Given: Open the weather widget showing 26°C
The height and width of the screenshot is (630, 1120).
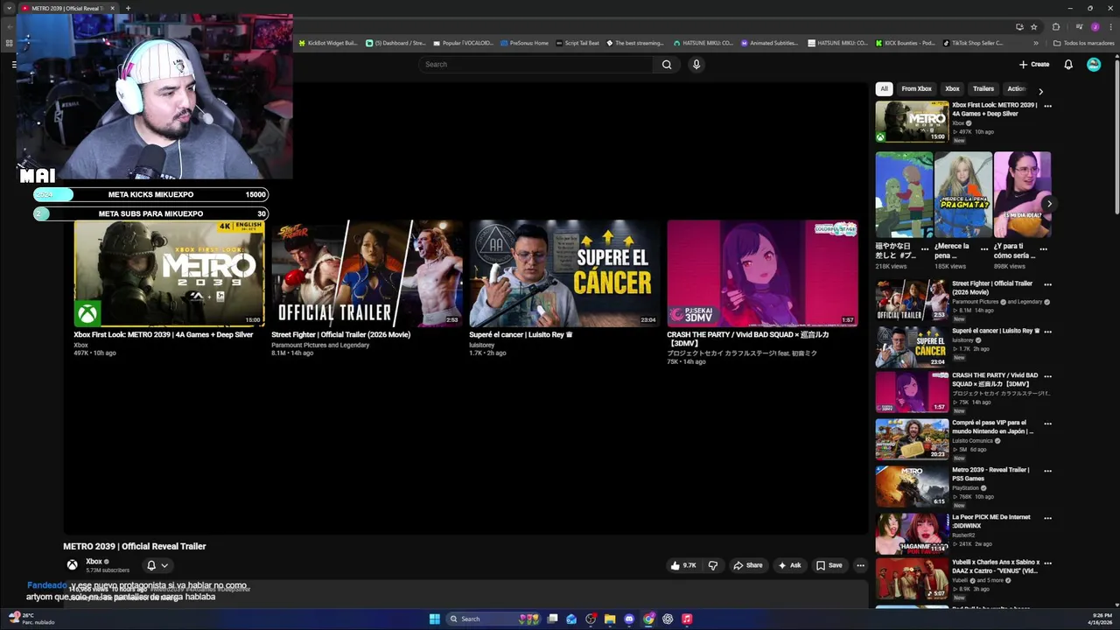Looking at the screenshot, I should [31, 619].
